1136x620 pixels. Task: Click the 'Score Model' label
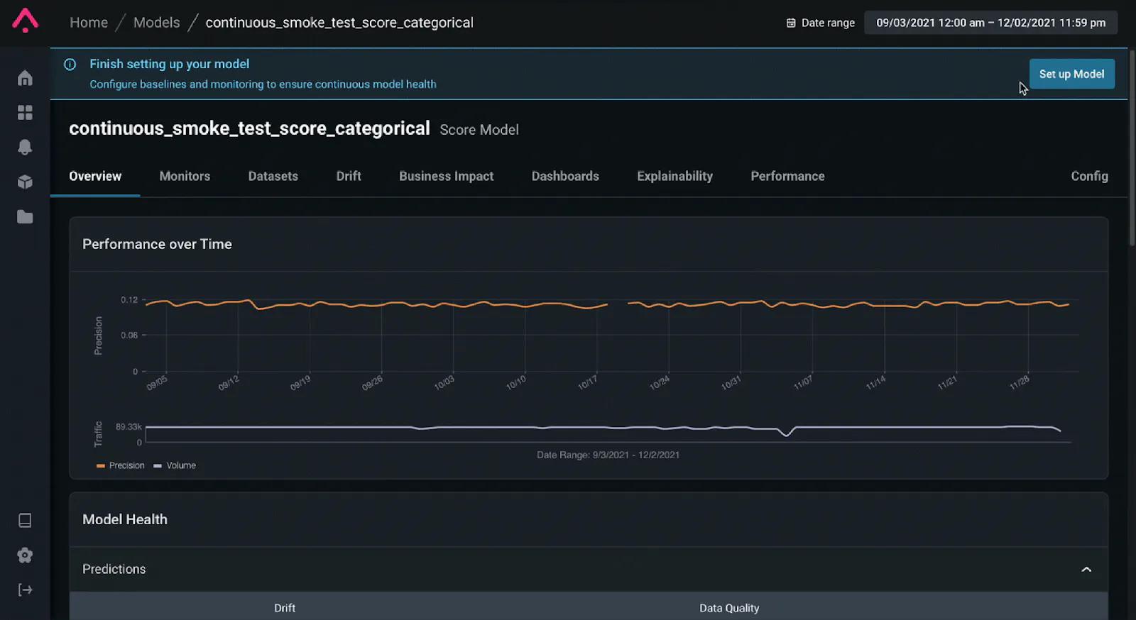pyautogui.click(x=479, y=130)
